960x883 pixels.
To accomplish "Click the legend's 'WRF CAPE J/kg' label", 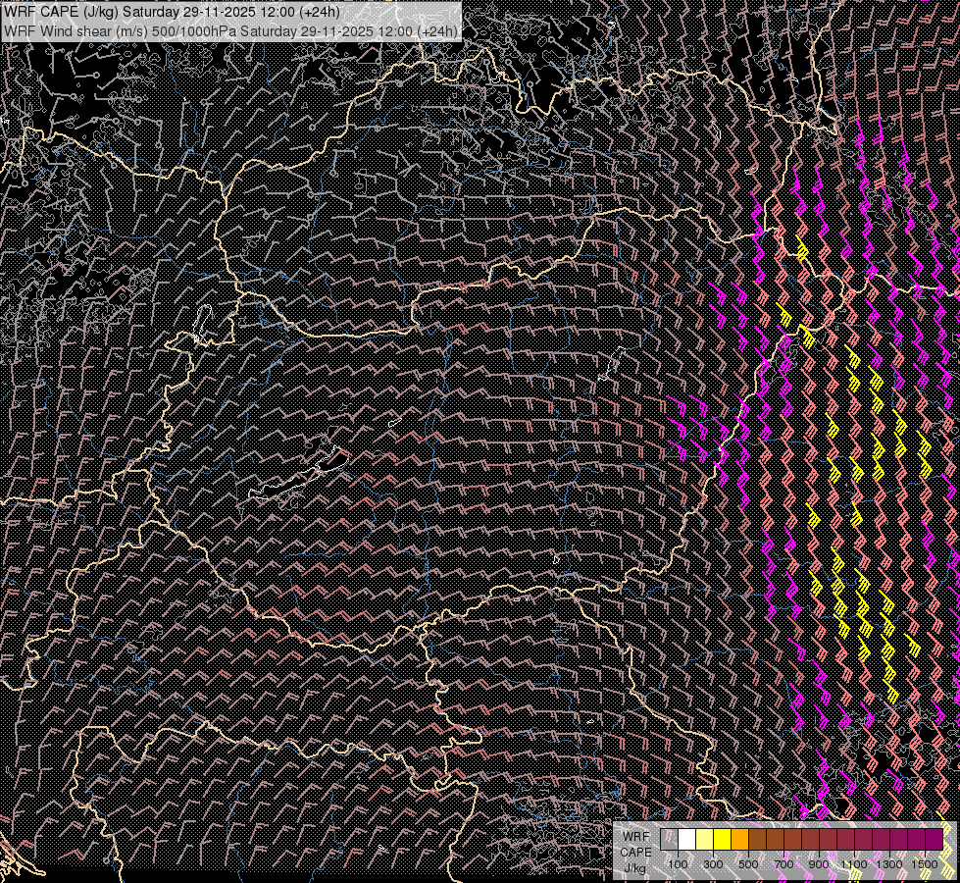I will click(635, 853).
